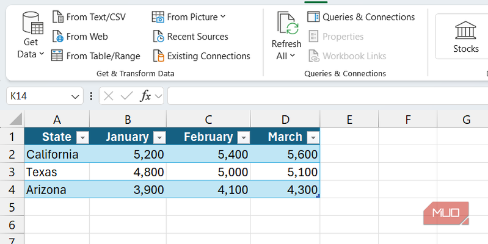Screen dimensions: 488x244
Task: Expand the From Picture dropdown
Action: (222, 17)
